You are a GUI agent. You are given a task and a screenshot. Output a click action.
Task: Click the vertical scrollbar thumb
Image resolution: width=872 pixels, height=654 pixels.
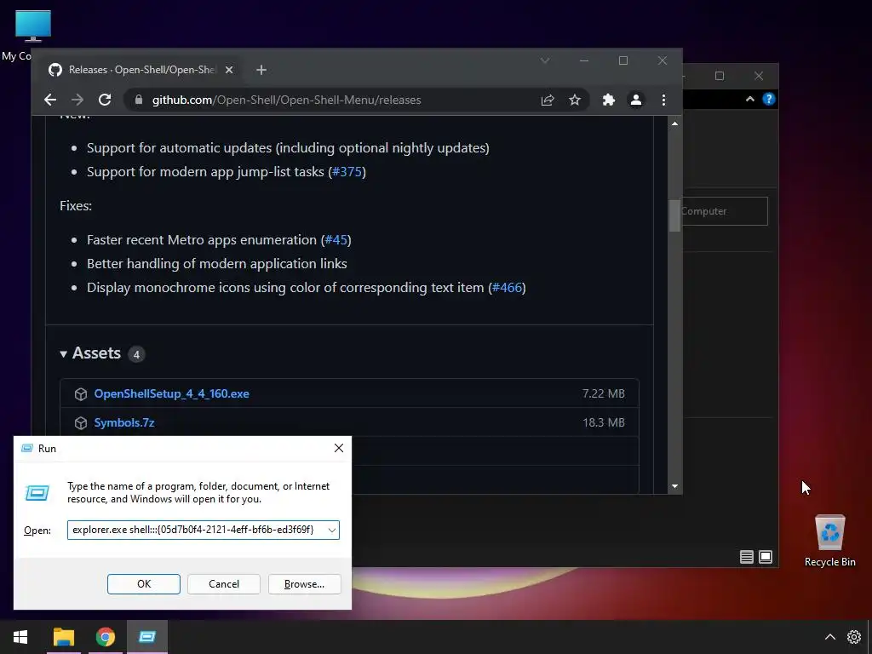pyautogui.click(x=674, y=215)
